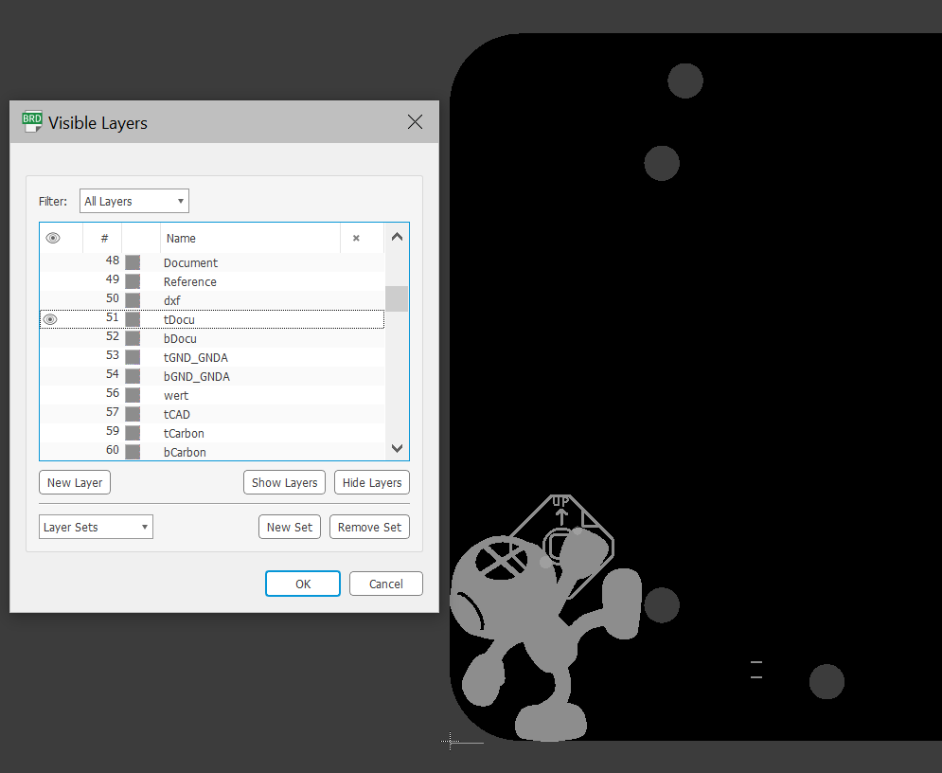Viewport: 942px width, 773px height.
Task: Select the Document layer name
Action: point(190,262)
